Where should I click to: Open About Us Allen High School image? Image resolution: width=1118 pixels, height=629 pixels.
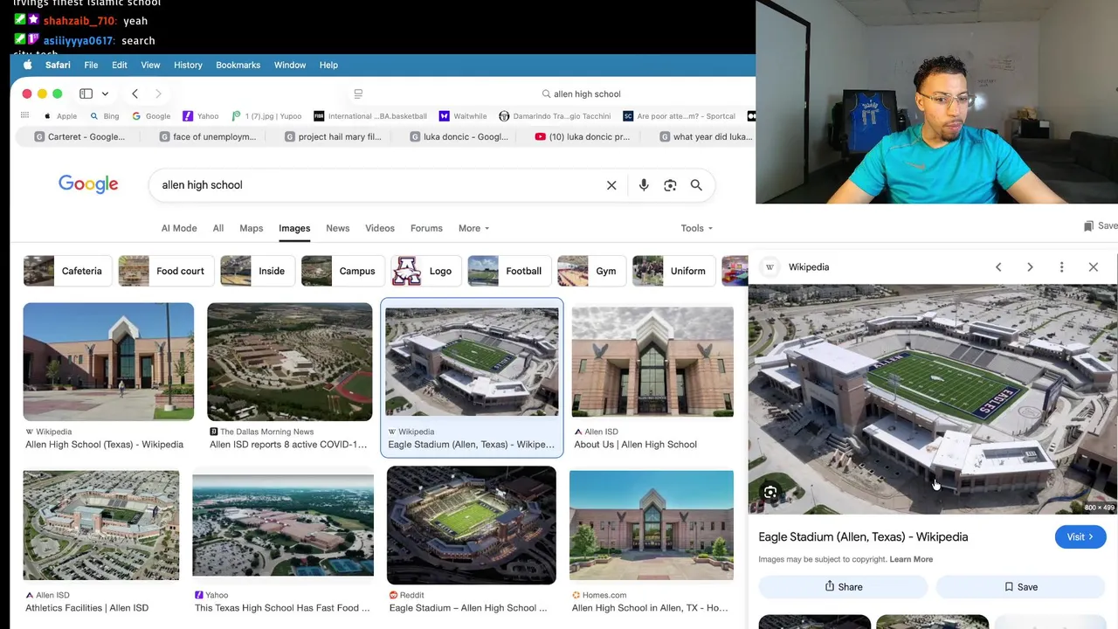pyautogui.click(x=652, y=362)
